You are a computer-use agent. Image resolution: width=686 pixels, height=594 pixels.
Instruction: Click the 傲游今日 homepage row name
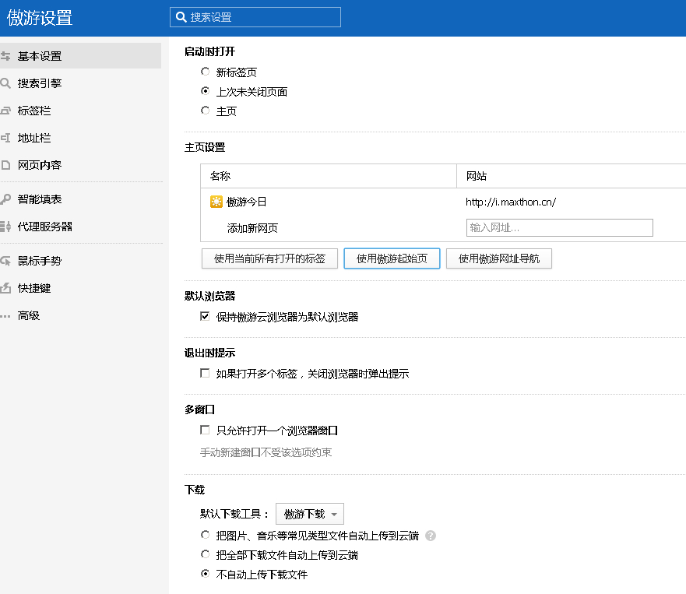246,202
